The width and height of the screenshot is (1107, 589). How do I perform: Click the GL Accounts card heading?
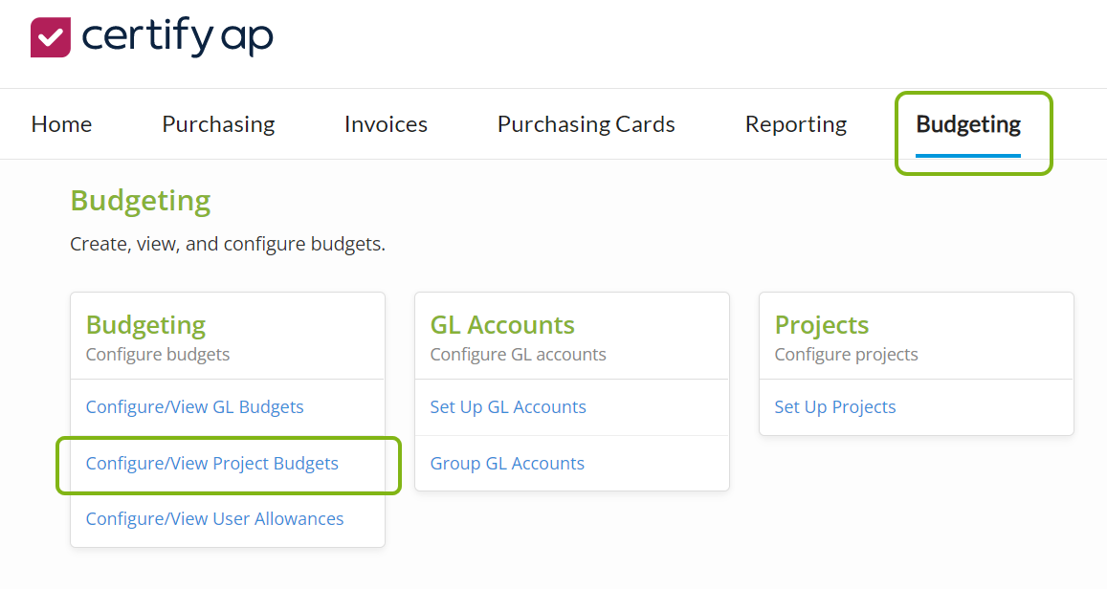[x=502, y=325]
